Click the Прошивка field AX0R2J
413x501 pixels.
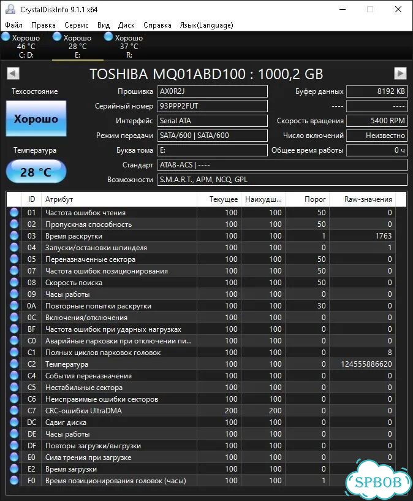pyautogui.click(x=212, y=91)
